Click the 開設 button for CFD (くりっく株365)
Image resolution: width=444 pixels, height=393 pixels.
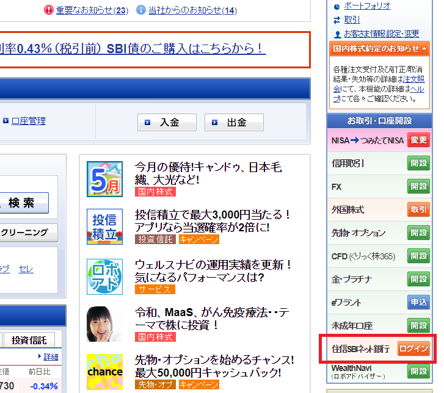click(418, 256)
